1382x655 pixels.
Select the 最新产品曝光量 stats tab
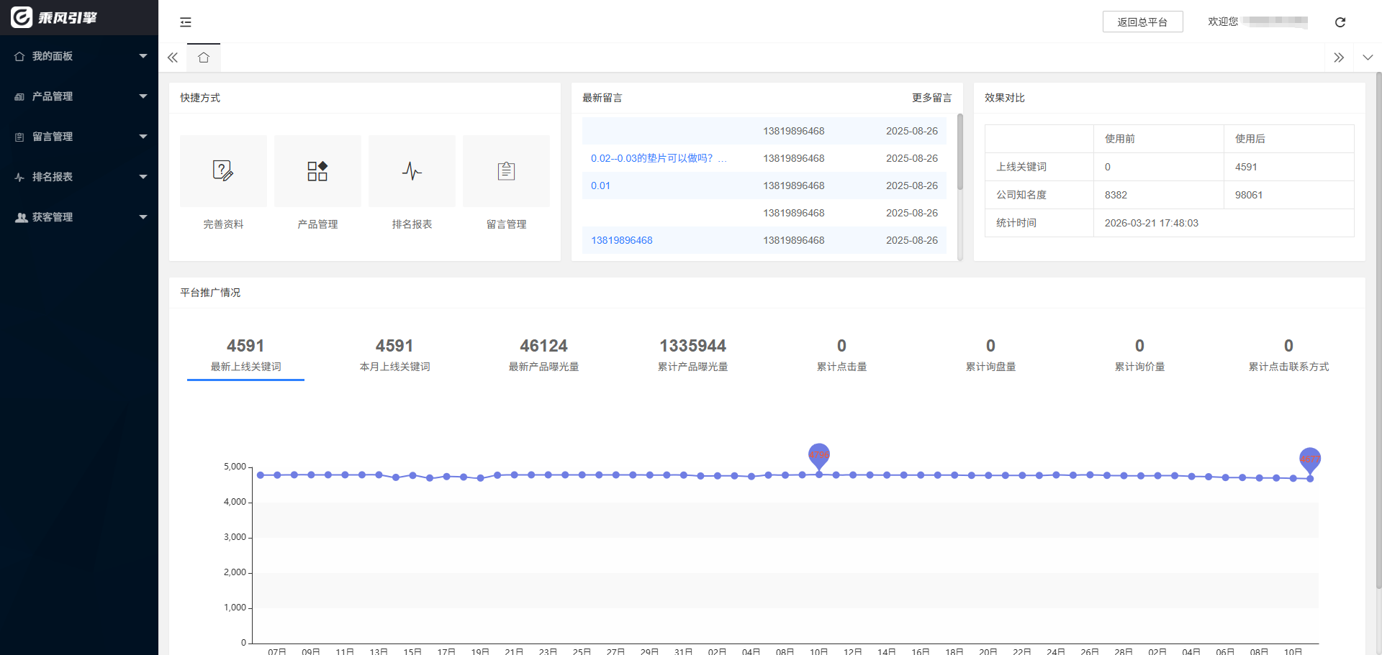(x=543, y=355)
